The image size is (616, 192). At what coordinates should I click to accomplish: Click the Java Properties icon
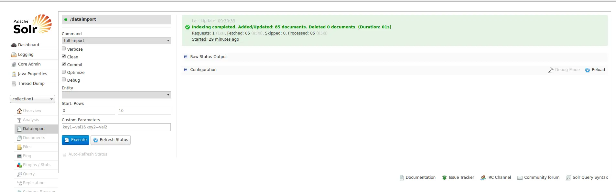14,74
